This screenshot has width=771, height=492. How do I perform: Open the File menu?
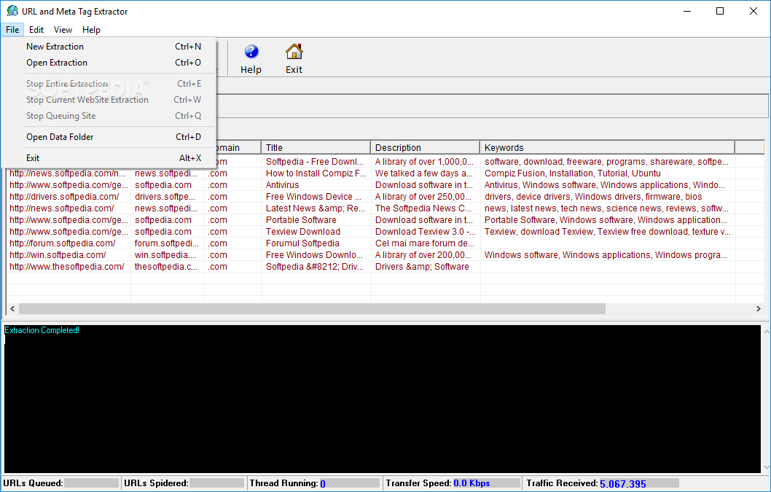click(x=12, y=29)
